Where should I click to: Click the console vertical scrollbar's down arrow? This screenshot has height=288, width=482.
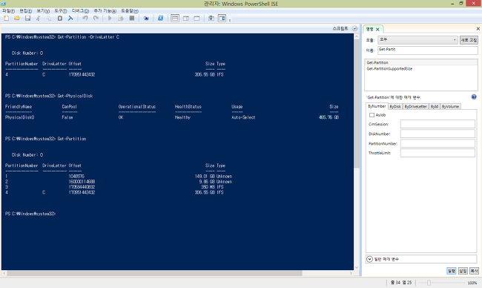point(357,268)
